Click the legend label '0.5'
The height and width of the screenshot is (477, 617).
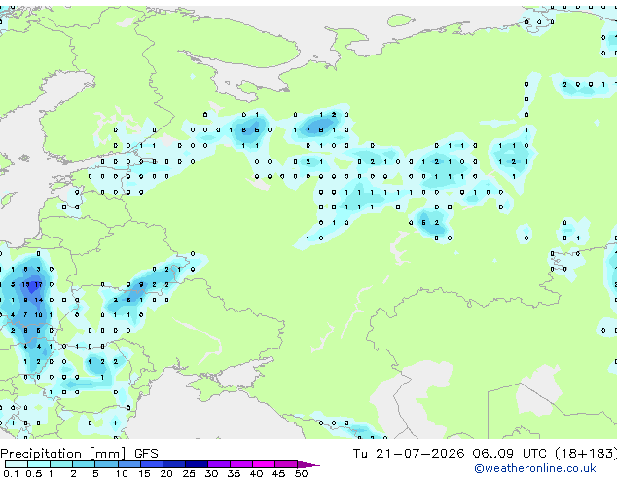pyautogui.click(x=33, y=473)
